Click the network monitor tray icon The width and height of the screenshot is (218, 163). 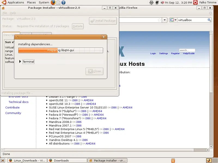click(x=157, y=2)
